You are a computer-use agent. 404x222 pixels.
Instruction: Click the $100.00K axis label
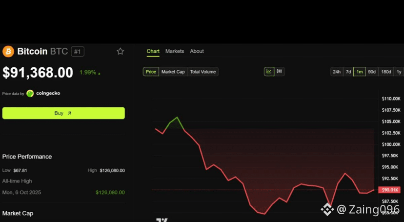coord(391,144)
